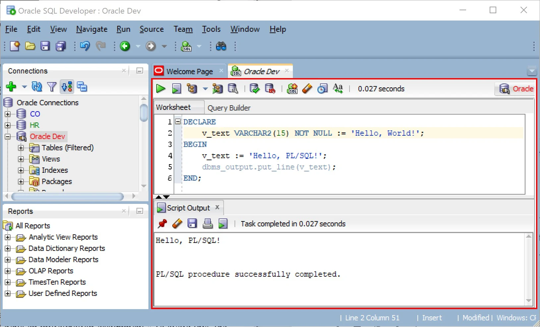This screenshot has height=327, width=540.
Task: Open the Explain Plan dropdown arrow
Action: (x=205, y=89)
